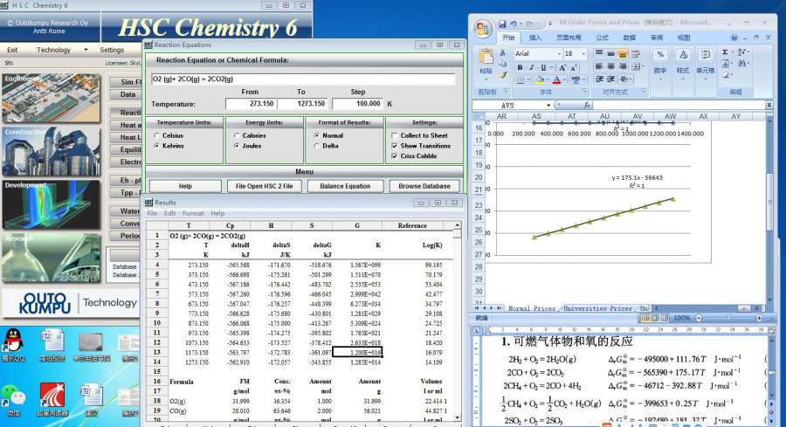The height and width of the screenshot is (427, 786).
Task: Select the Celsius temperature unit
Action: coord(156,135)
